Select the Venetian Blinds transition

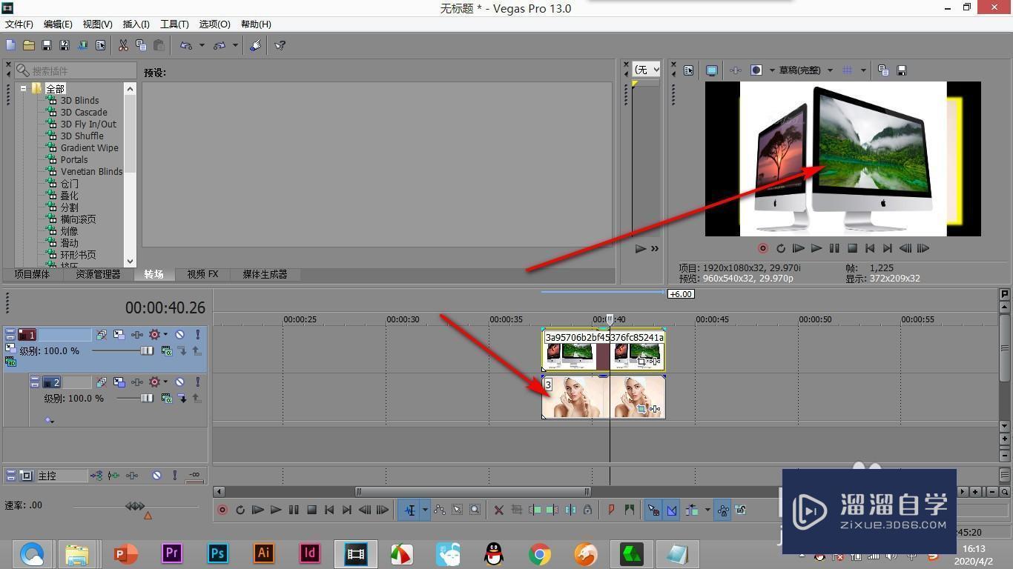(x=91, y=172)
